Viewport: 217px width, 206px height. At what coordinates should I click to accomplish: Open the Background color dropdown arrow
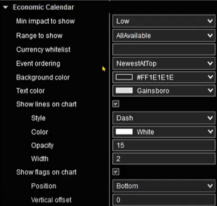pos(210,77)
